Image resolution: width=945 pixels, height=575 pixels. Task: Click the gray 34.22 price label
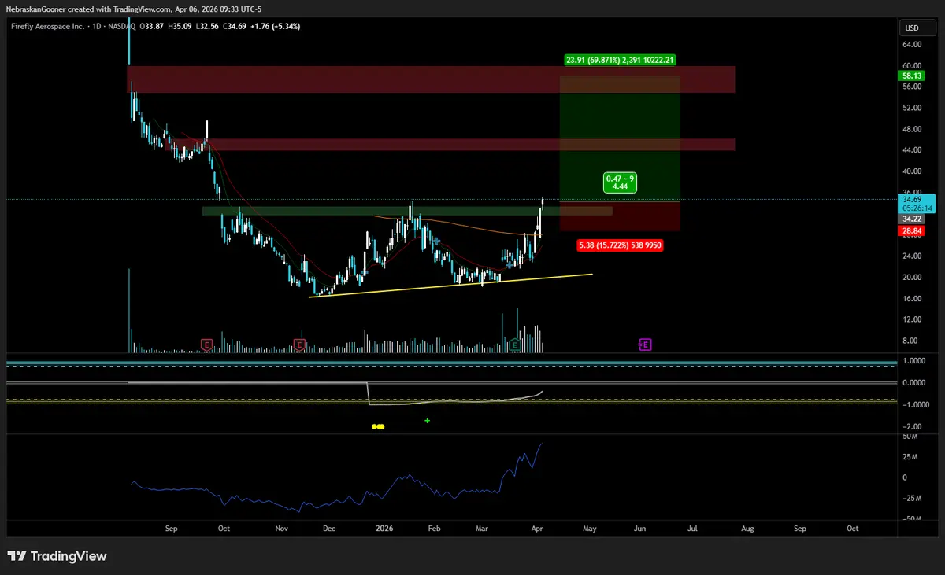911,219
